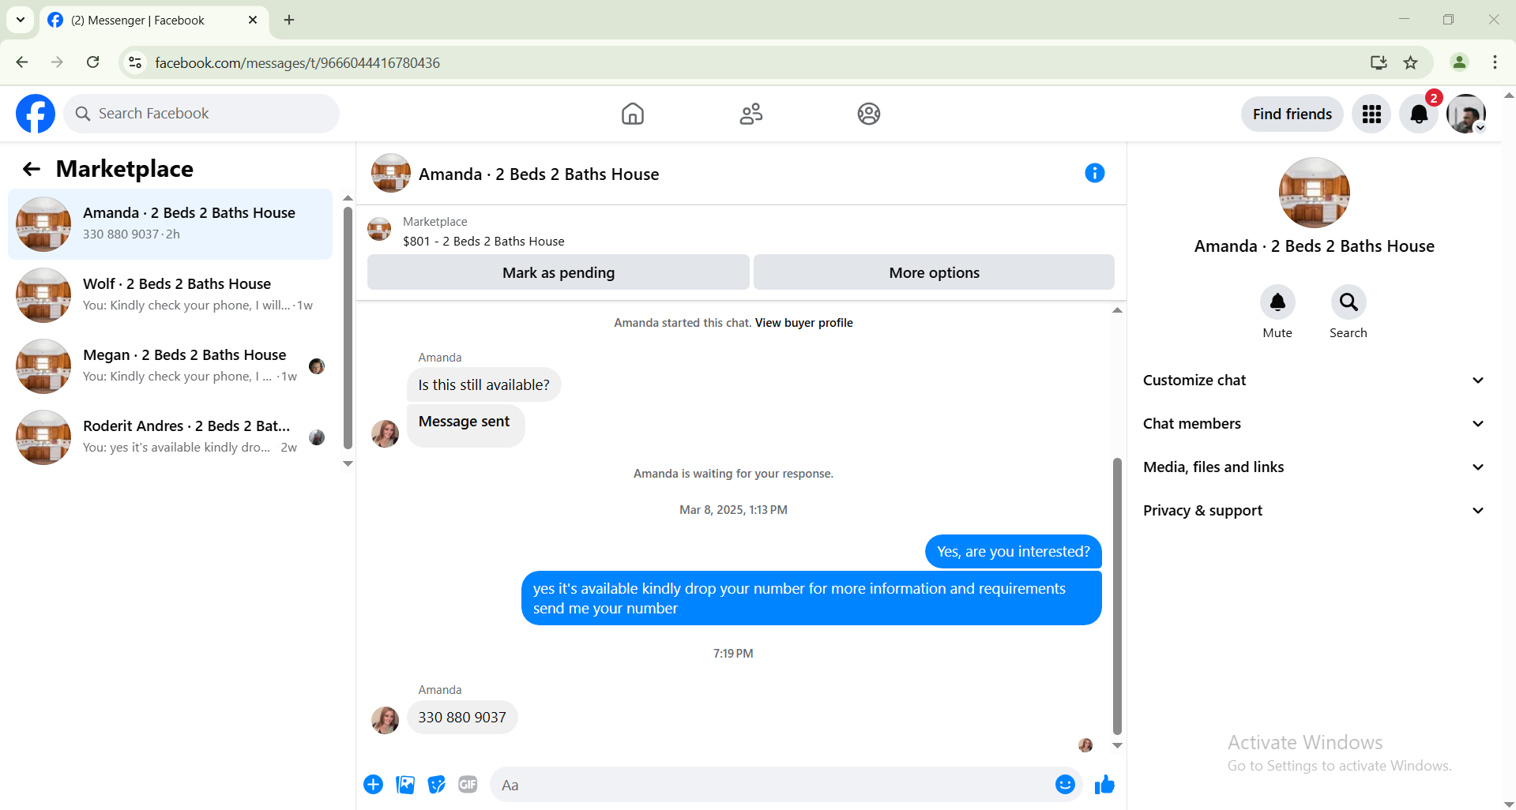Click the 'Message sent' bubble
Image resolution: width=1516 pixels, height=810 pixels.
coord(465,426)
